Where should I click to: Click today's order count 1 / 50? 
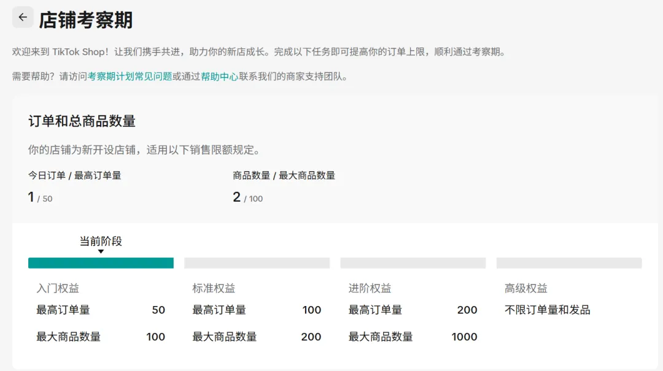[41, 197]
